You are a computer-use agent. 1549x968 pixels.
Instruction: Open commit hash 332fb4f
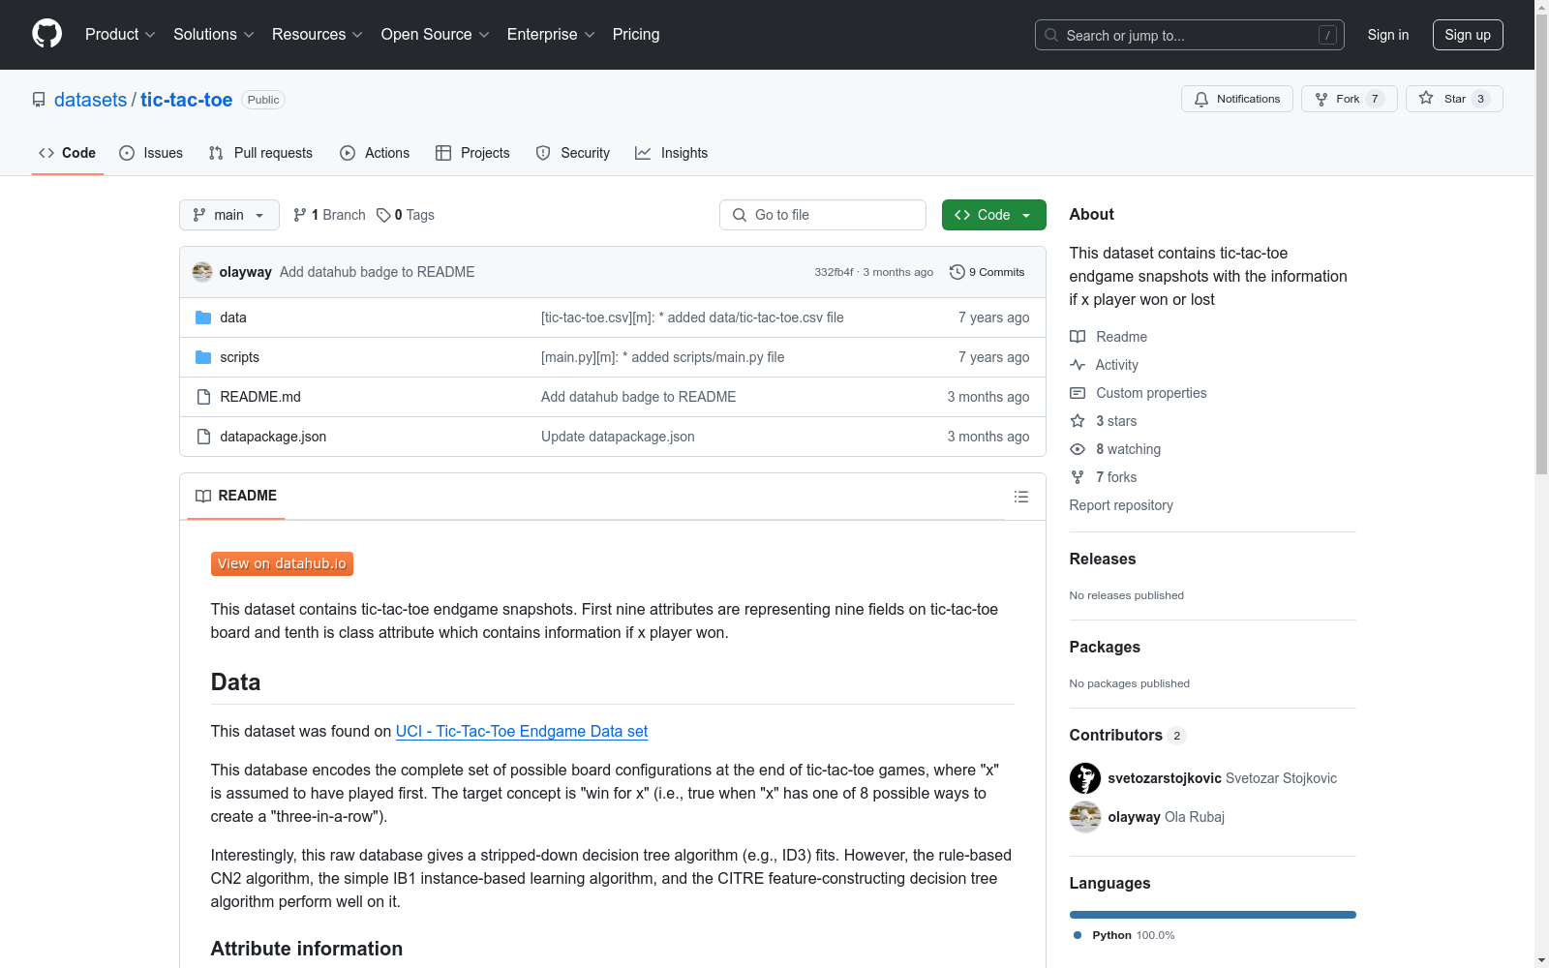click(834, 272)
